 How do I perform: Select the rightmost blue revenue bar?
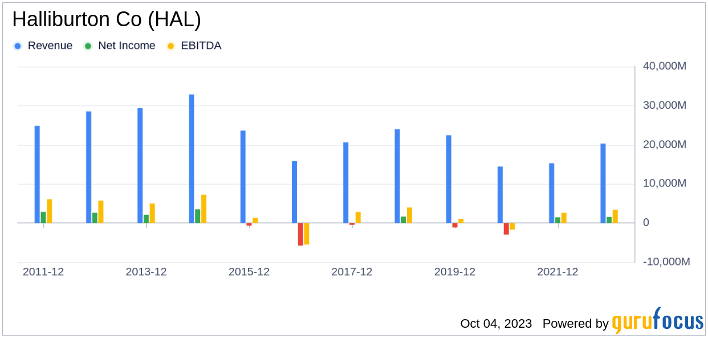[x=603, y=184]
